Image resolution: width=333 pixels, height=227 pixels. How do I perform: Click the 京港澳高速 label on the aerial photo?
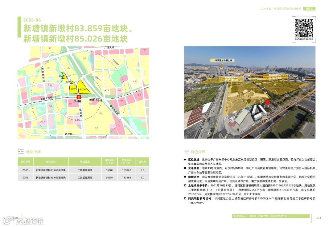[299, 78]
